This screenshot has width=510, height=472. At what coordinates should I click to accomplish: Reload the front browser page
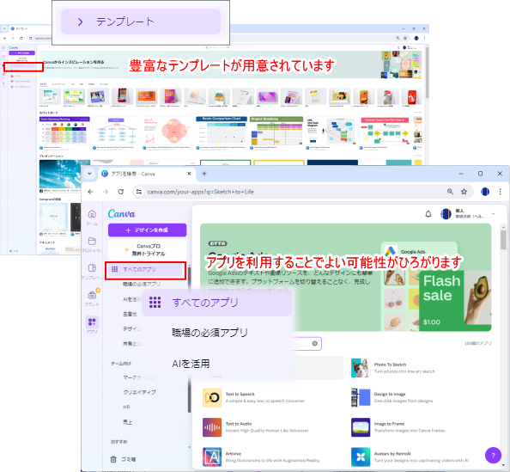[121, 192]
